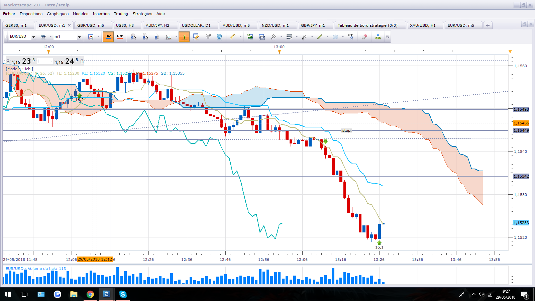This screenshot has height=301, width=535.
Task: Expand the toolbar overflow options arrow
Action: tap(388, 37)
